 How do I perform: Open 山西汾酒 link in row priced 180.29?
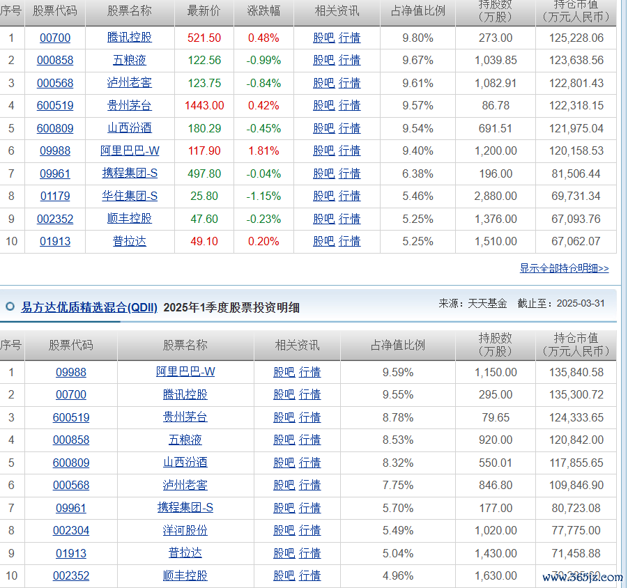(x=130, y=128)
